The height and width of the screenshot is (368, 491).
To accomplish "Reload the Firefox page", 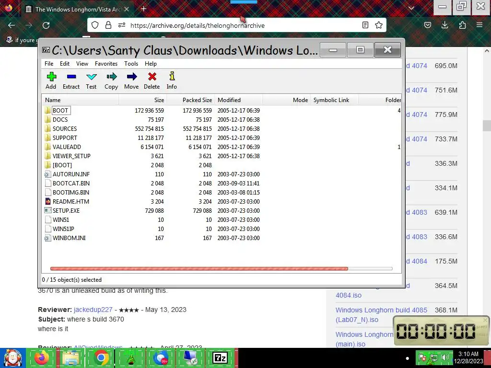I will 46,25.
